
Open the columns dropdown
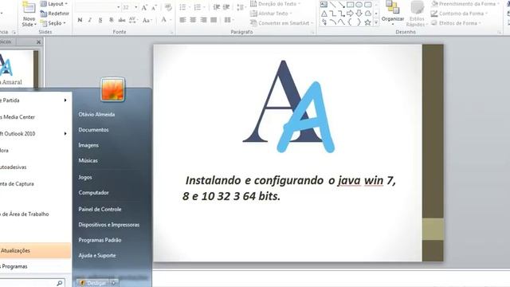click(229, 20)
